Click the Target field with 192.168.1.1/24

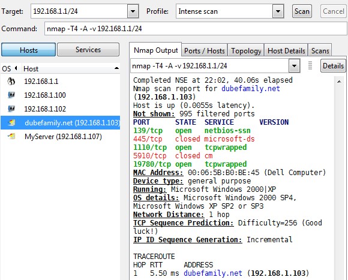point(79,11)
